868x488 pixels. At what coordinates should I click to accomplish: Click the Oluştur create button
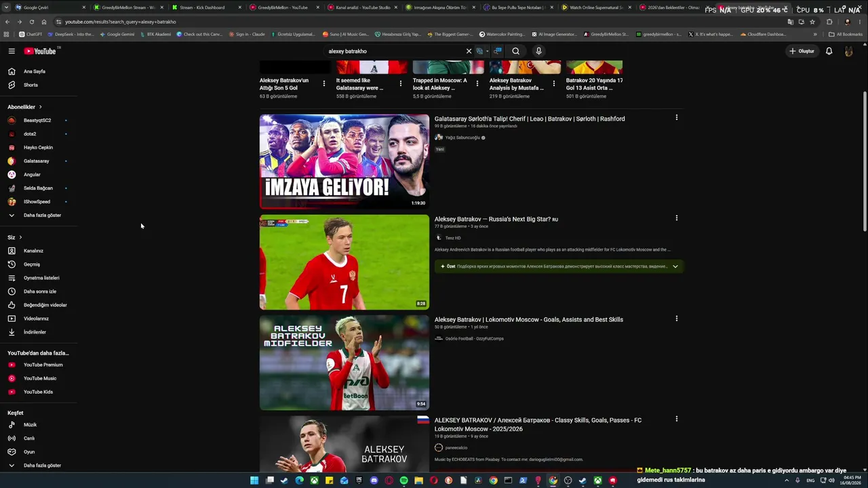pyautogui.click(x=802, y=51)
